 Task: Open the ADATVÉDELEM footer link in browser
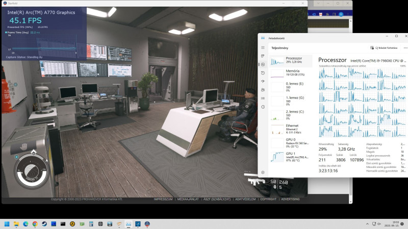coord(245,199)
